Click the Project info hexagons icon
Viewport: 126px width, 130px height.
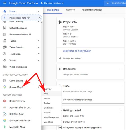pos(60,22)
